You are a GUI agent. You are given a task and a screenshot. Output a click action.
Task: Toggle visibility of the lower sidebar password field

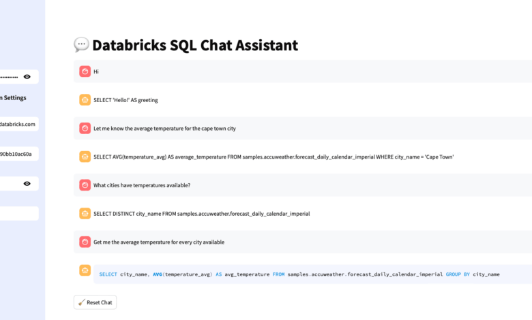click(x=27, y=184)
